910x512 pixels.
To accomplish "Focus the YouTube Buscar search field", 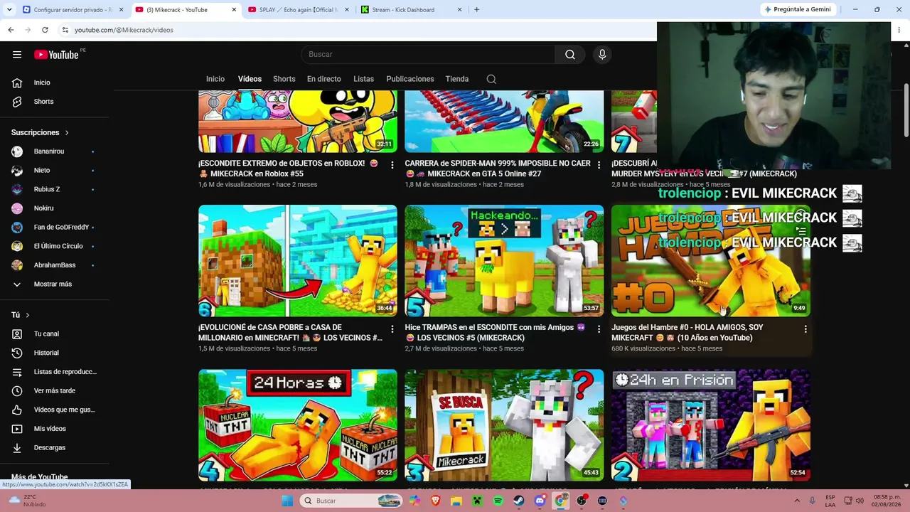I will coord(428,55).
